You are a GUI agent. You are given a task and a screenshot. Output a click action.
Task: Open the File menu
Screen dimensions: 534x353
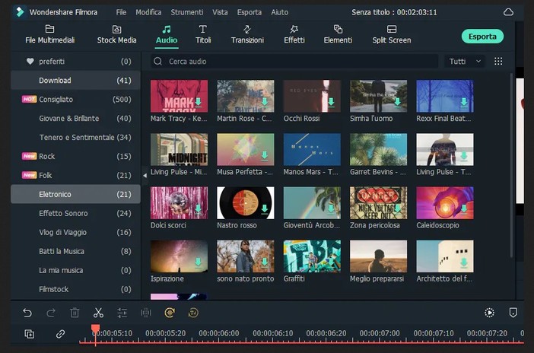click(x=121, y=12)
